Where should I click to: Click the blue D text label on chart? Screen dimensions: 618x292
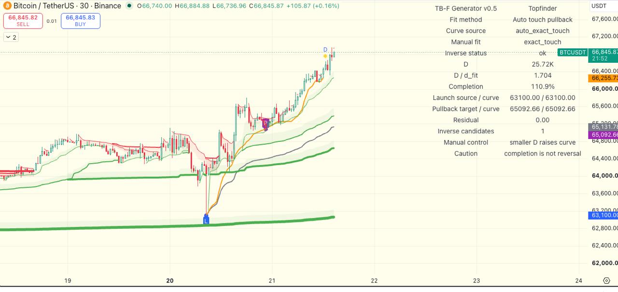click(325, 50)
